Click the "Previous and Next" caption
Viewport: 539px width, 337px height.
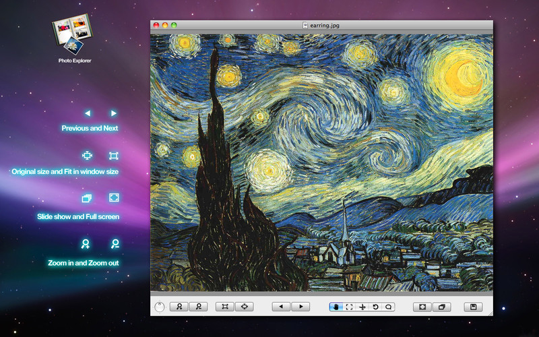tap(90, 128)
